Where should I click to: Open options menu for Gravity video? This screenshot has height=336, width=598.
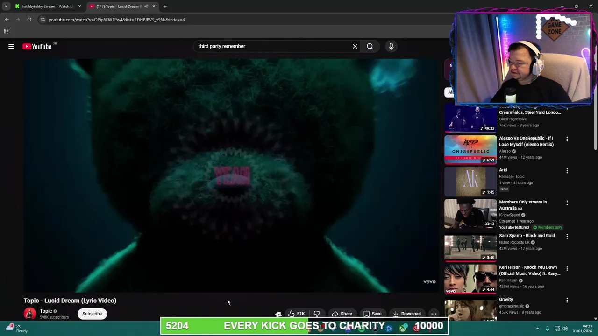(567, 301)
